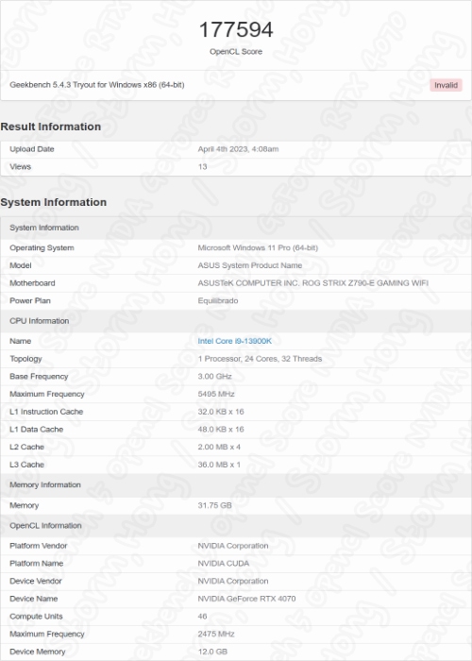This screenshot has width=472, height=661.
Task: Select the Compute Units value '46'
Action: 202,617
